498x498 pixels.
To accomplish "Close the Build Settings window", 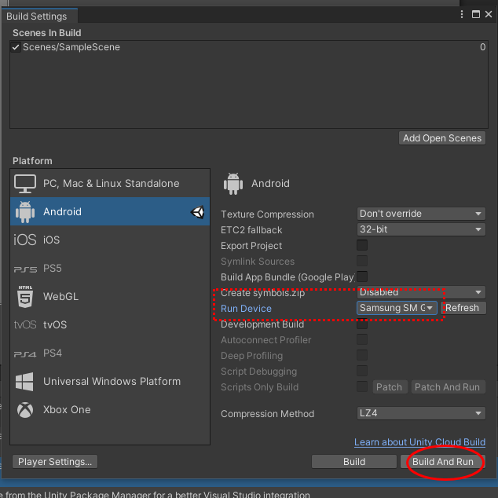I will pyautogui.click(x=489, y=14).
